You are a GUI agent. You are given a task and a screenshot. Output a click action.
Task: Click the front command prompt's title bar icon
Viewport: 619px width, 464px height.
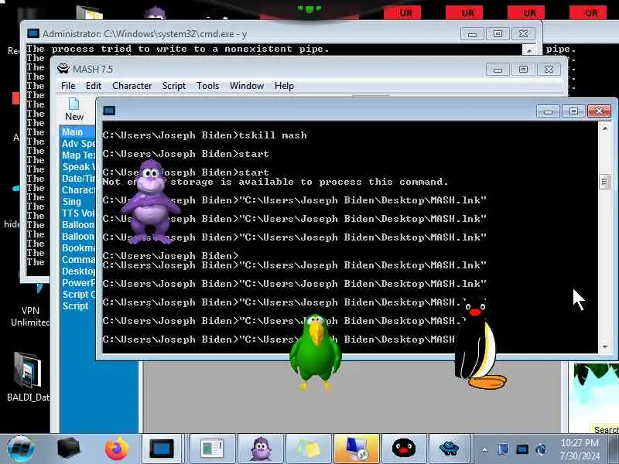(x=109, y=111)
